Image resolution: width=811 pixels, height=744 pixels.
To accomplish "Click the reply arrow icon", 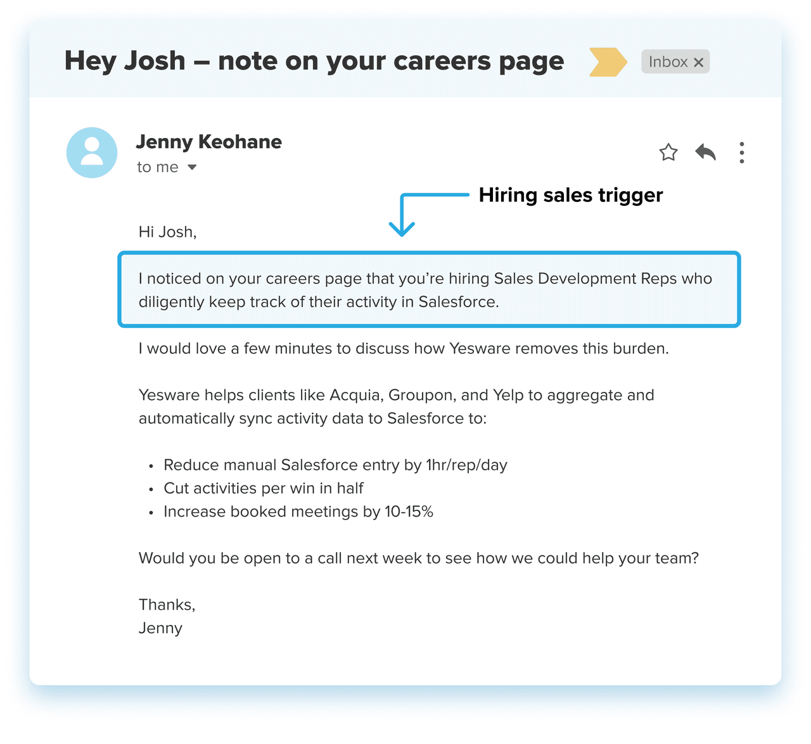I will pos(705,153).
